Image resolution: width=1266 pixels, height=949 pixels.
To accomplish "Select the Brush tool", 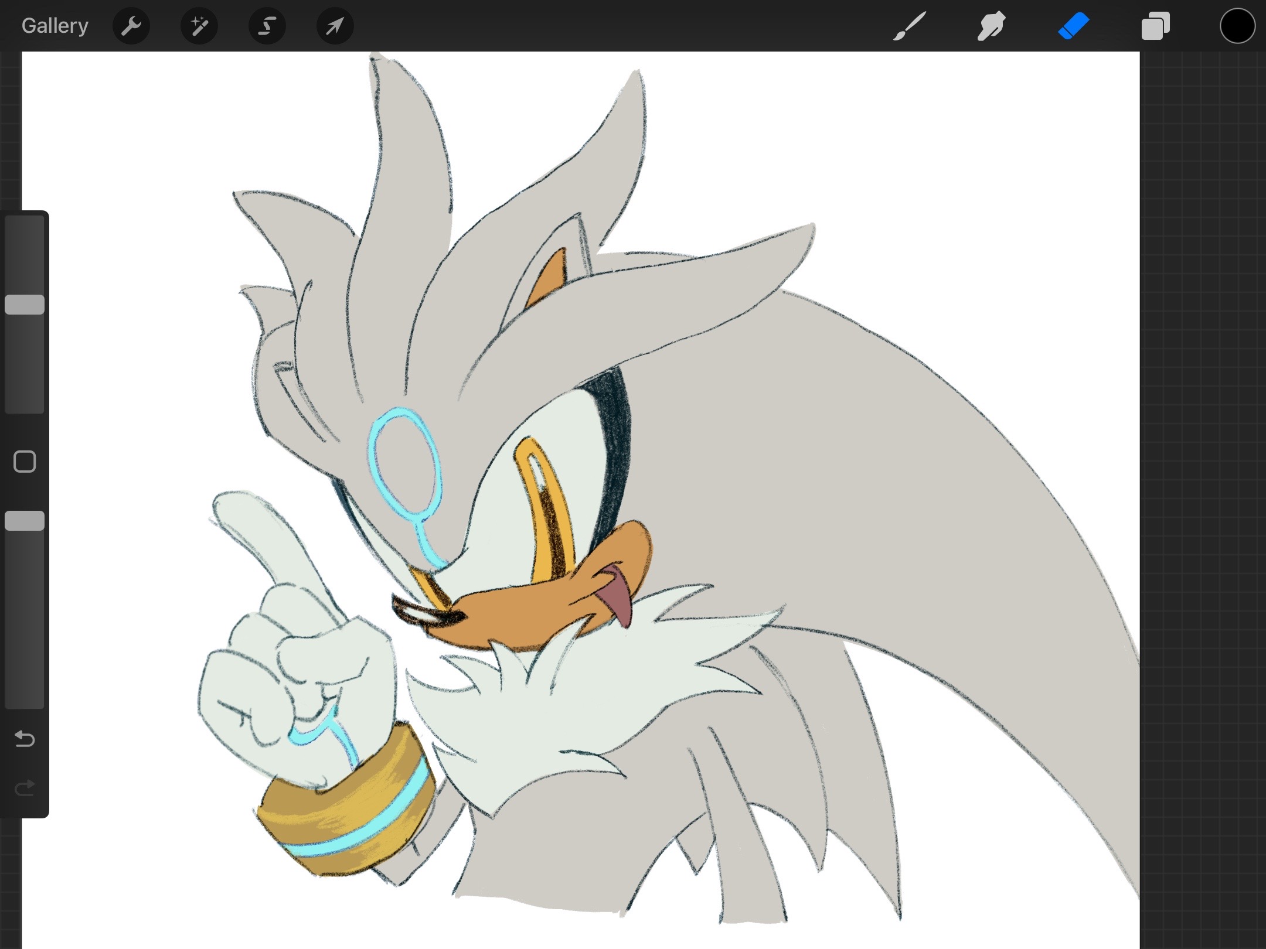I will click(x=910, y=26).
